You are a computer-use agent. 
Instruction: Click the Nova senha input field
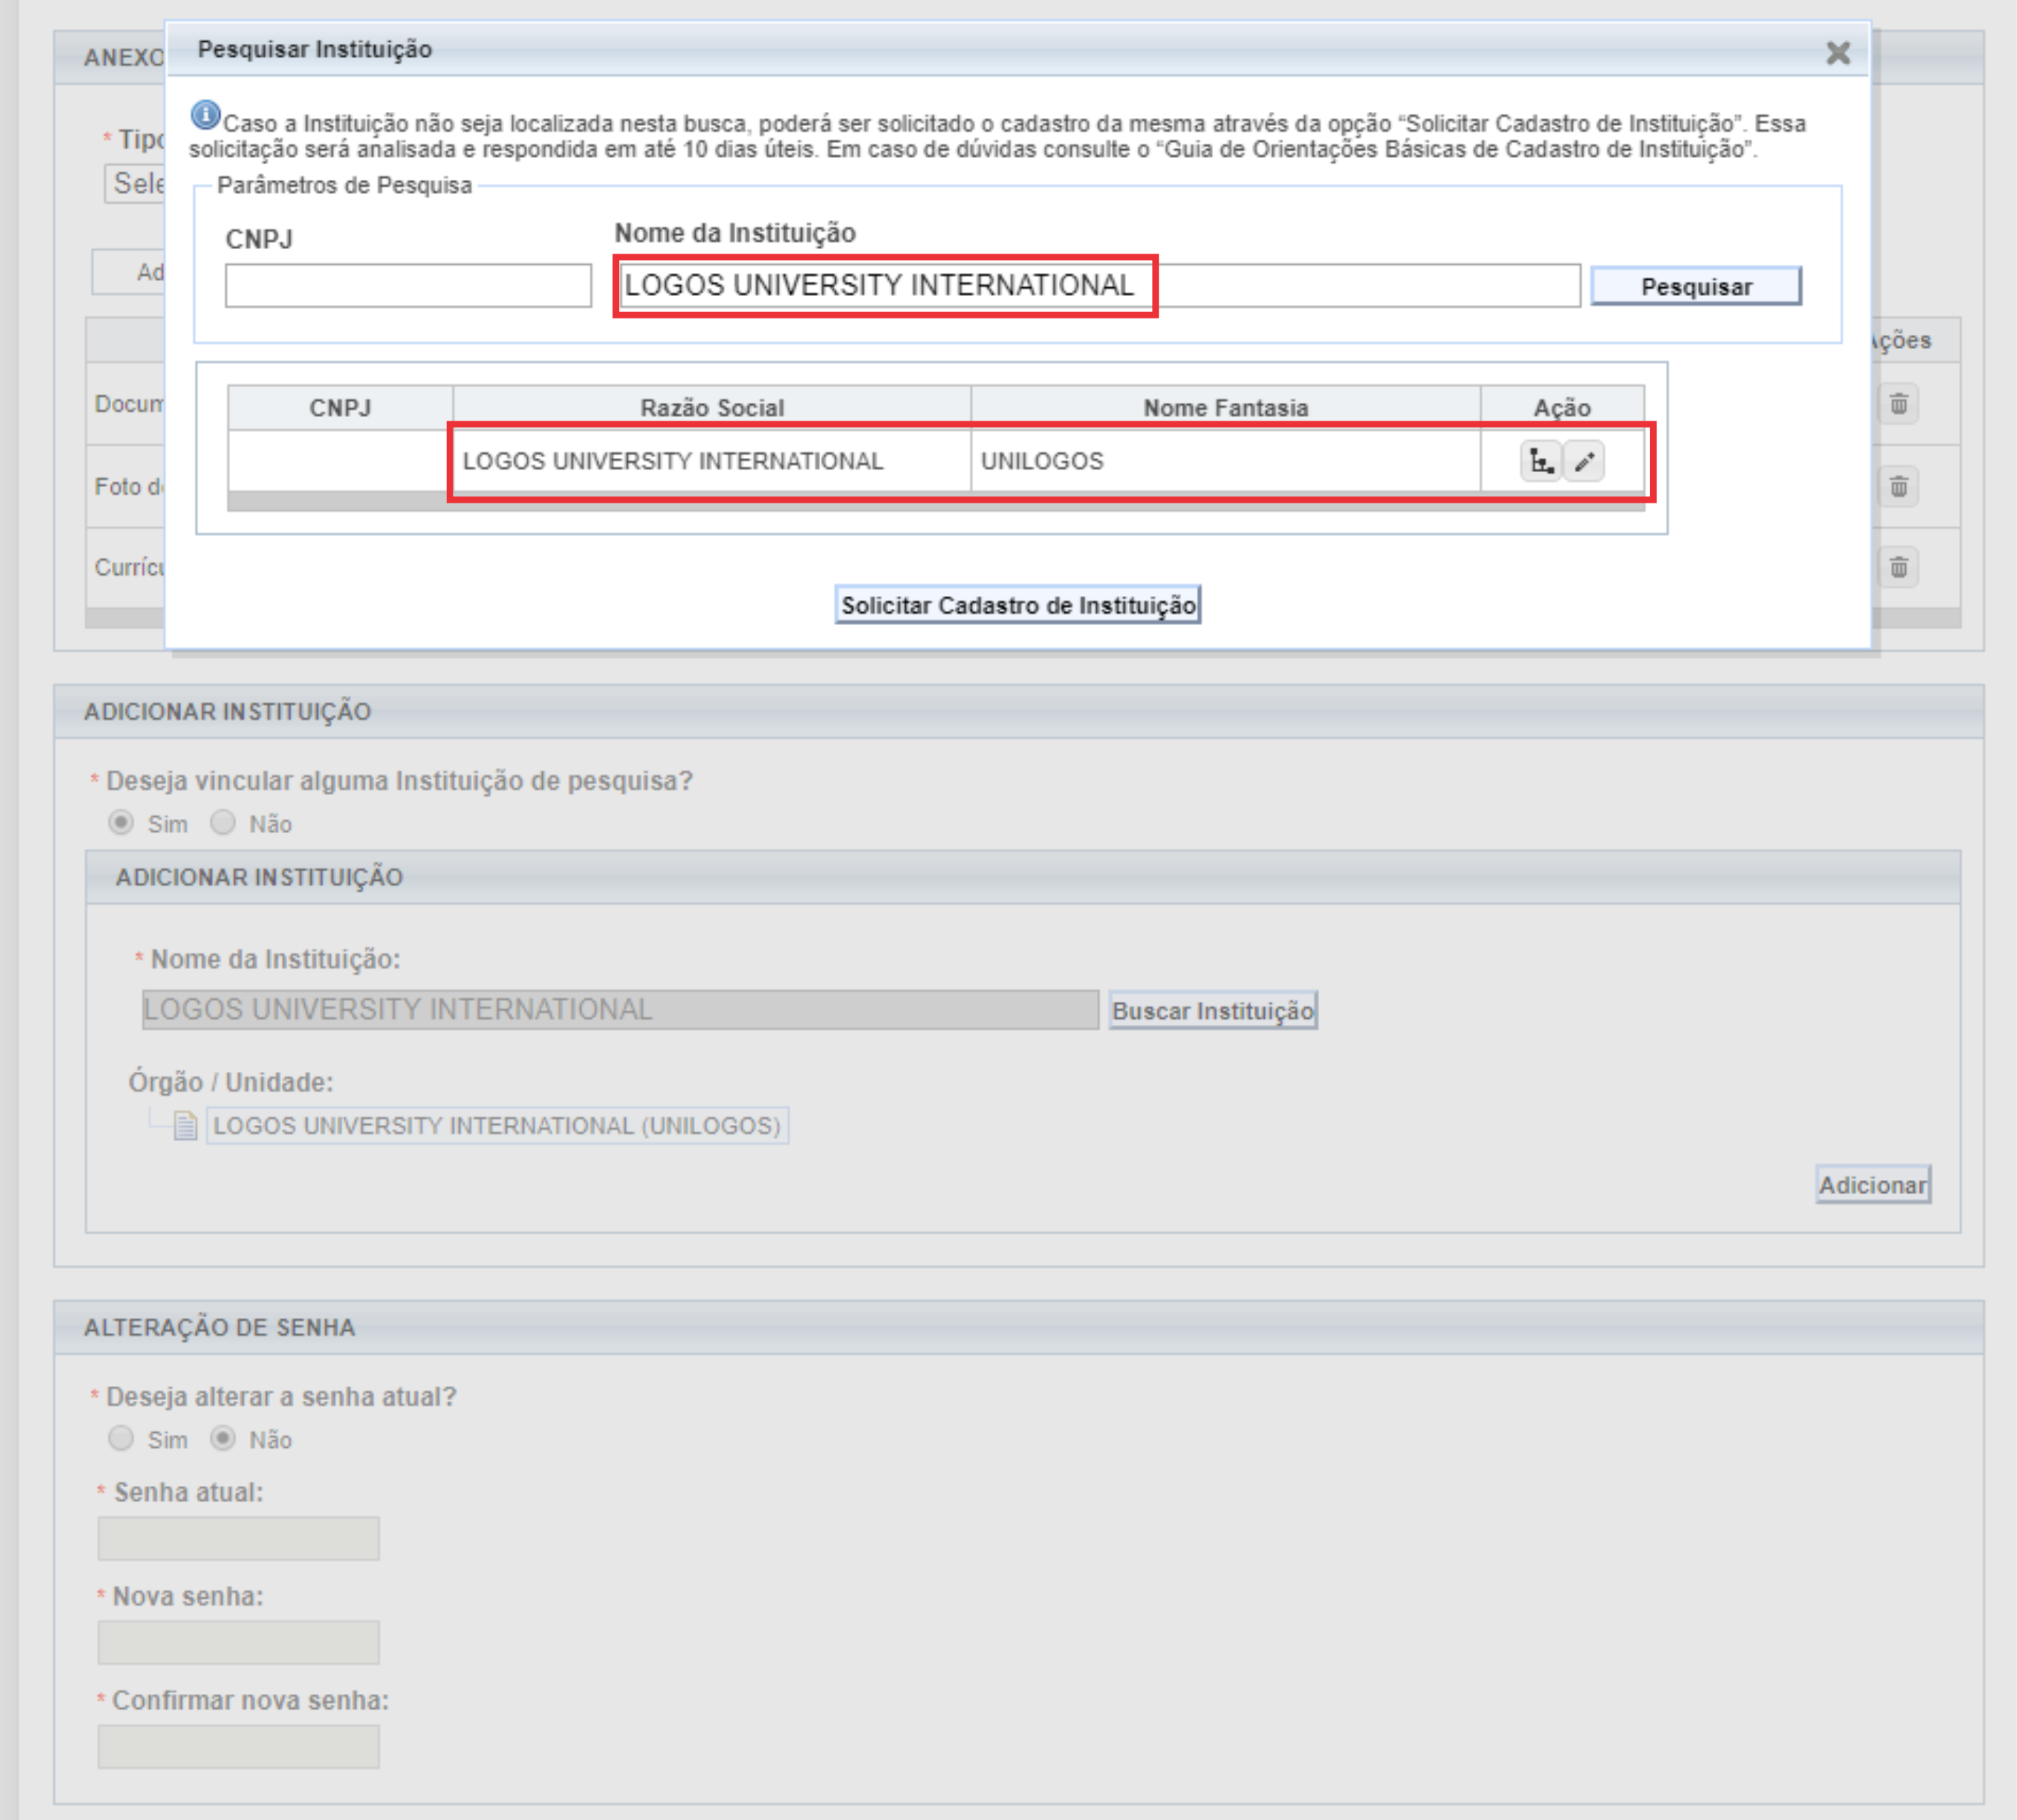(x=238, y=1642)
